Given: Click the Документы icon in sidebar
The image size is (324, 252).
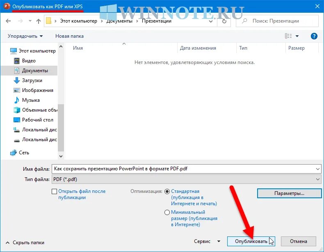Looking at the screenshot, I should point(17,71).
